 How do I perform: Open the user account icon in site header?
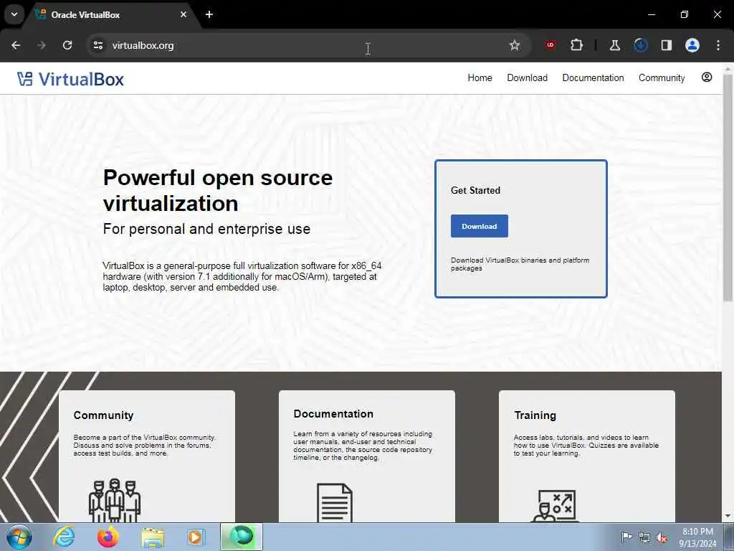coord(706,77)
